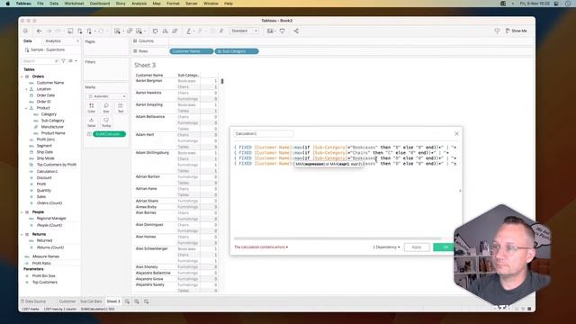Click the New Story tab icon
The height and width of the screenshot is (324, 576).
tap(146, 301)
